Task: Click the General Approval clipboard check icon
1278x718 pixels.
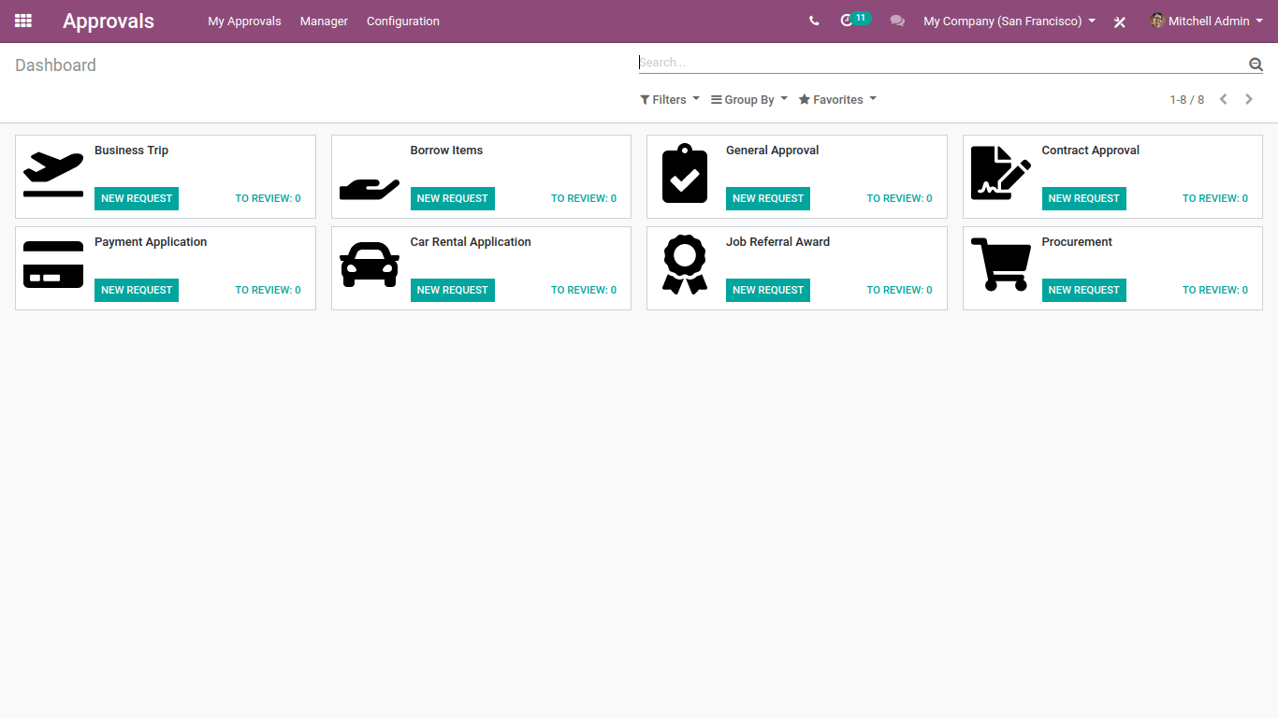Action: pos(685,174)
